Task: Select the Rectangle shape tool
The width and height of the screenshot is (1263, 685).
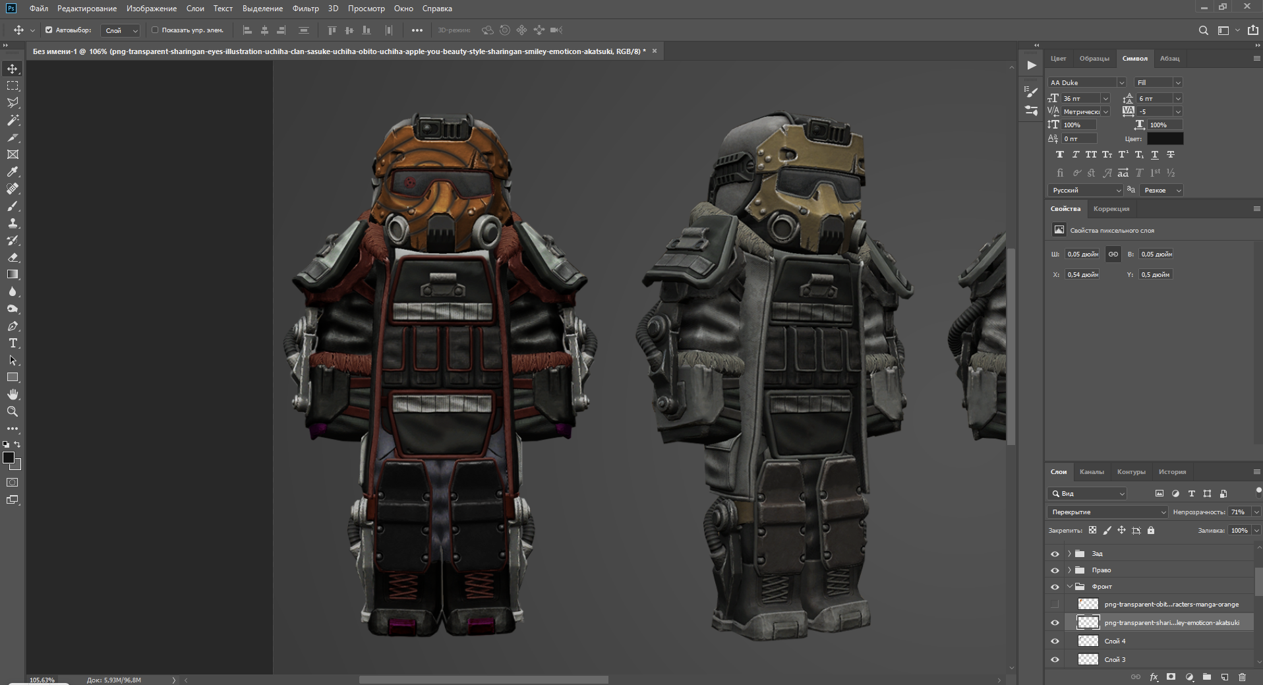Action: point(13,377)
